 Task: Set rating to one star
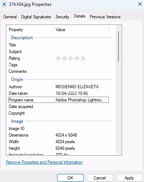click(x=58, y=58)
